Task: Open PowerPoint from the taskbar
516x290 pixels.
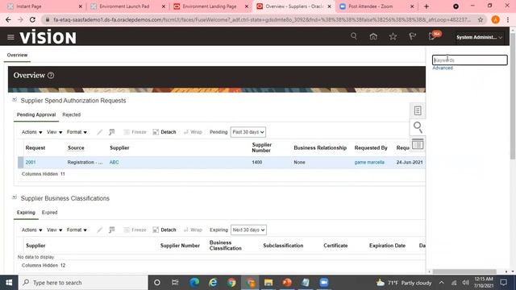Action: (287, 283)
